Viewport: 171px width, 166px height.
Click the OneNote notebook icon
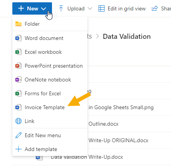click(18, 80)
